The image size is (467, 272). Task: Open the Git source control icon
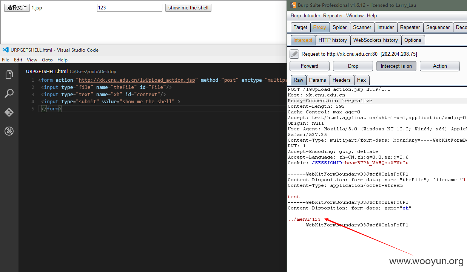pos(9,112)
